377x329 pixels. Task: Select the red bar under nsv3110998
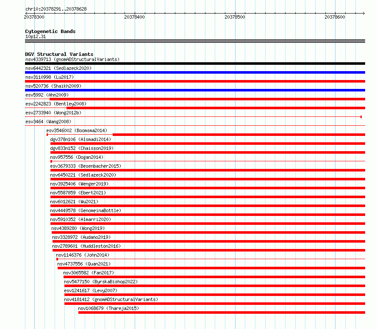[x=195, y=81]
